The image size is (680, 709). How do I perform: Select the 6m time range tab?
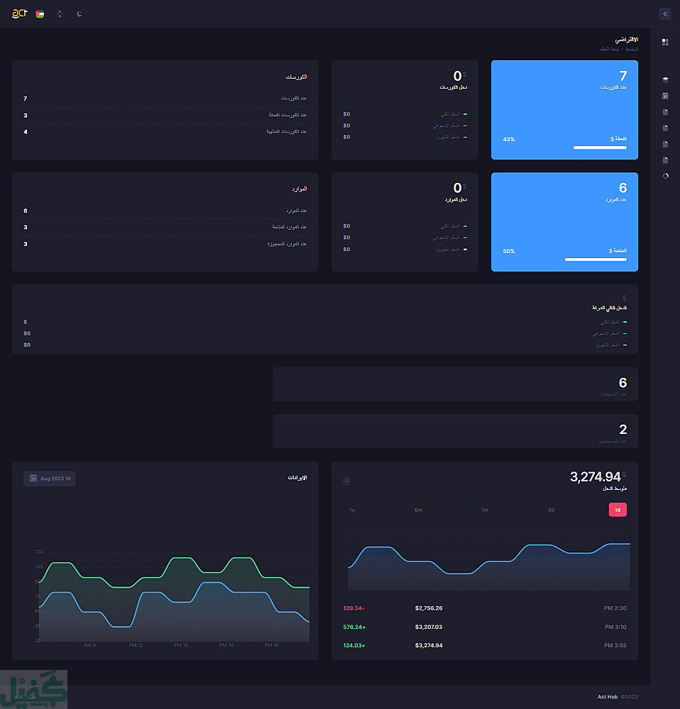[x=418, y=510]
